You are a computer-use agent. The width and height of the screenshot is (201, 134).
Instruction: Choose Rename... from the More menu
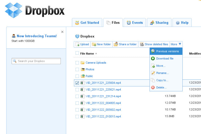pos(166,73)
